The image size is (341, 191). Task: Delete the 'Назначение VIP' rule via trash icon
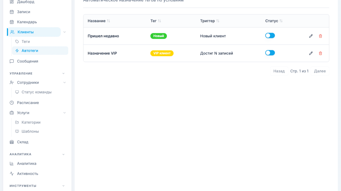[x=321, y=53]
